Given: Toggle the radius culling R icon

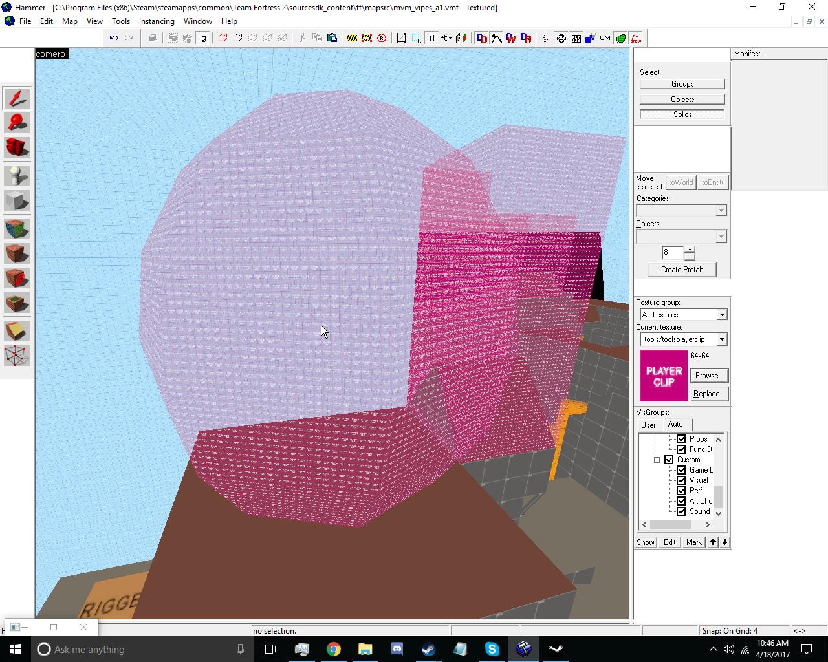Looking at the screenshot, I should tap(382, 38).
